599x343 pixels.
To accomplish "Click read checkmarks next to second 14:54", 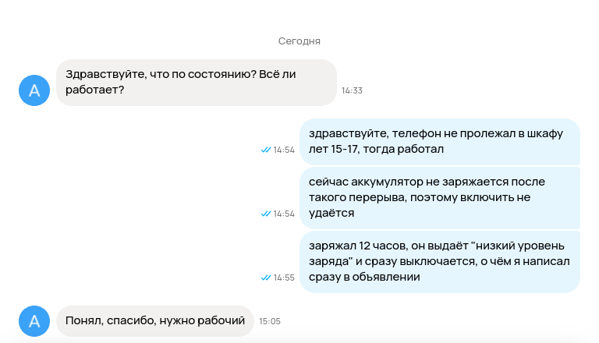I will tap(266, 214).
